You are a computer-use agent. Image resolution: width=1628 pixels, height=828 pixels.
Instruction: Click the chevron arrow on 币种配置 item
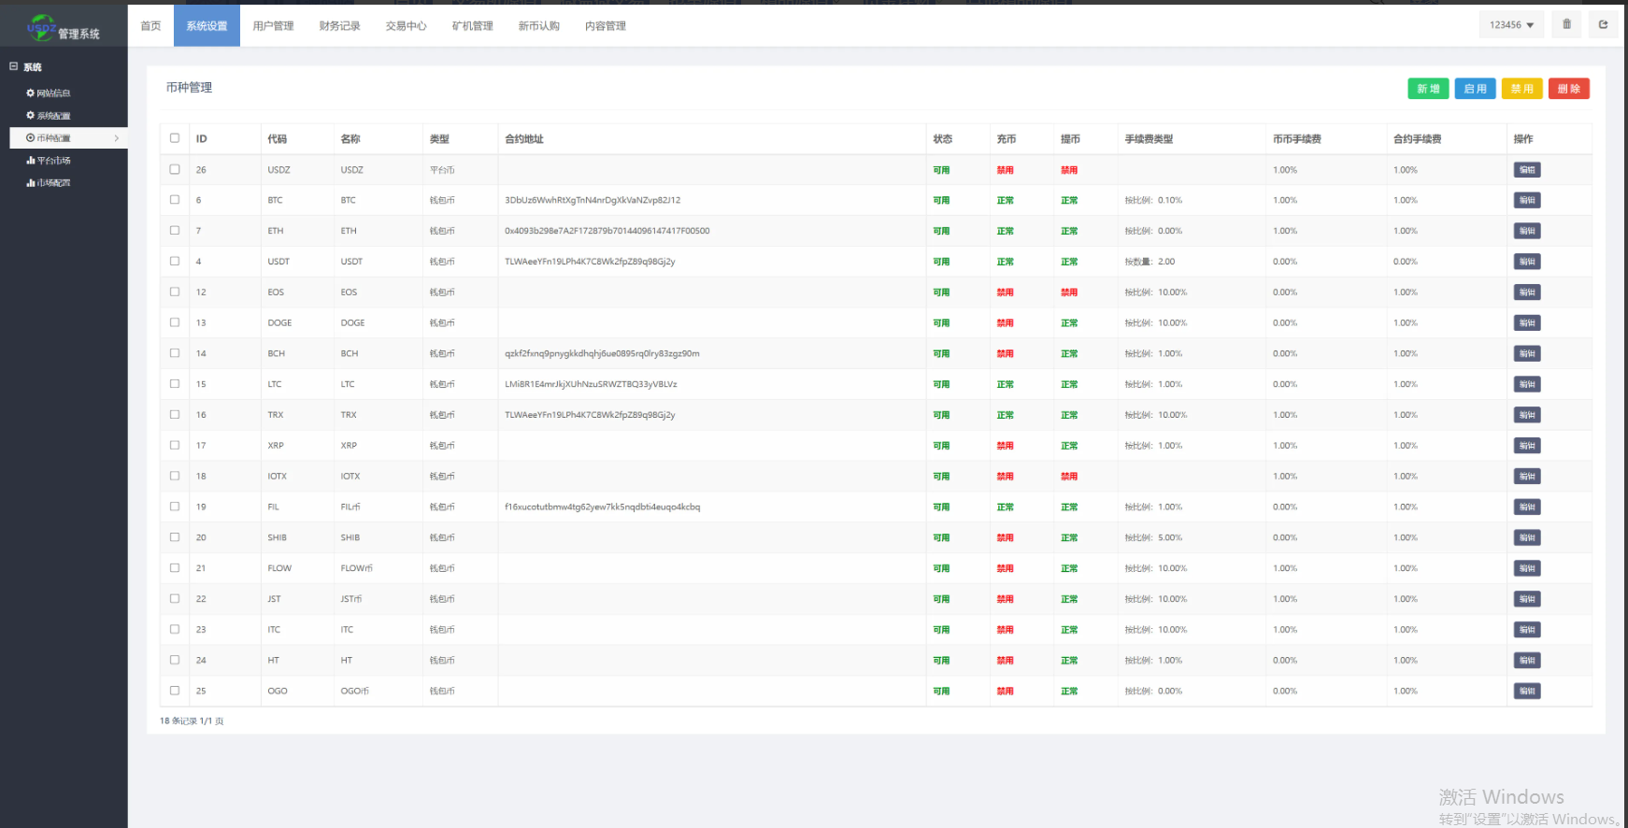pyautogui.click(x=116, y=138)
